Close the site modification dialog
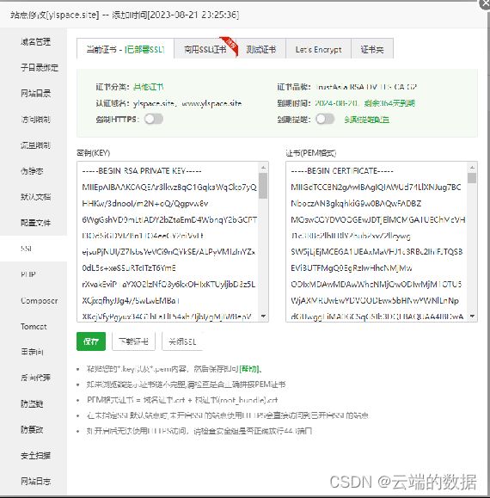This screenshot has height=498, width=490. pos(485,3)
